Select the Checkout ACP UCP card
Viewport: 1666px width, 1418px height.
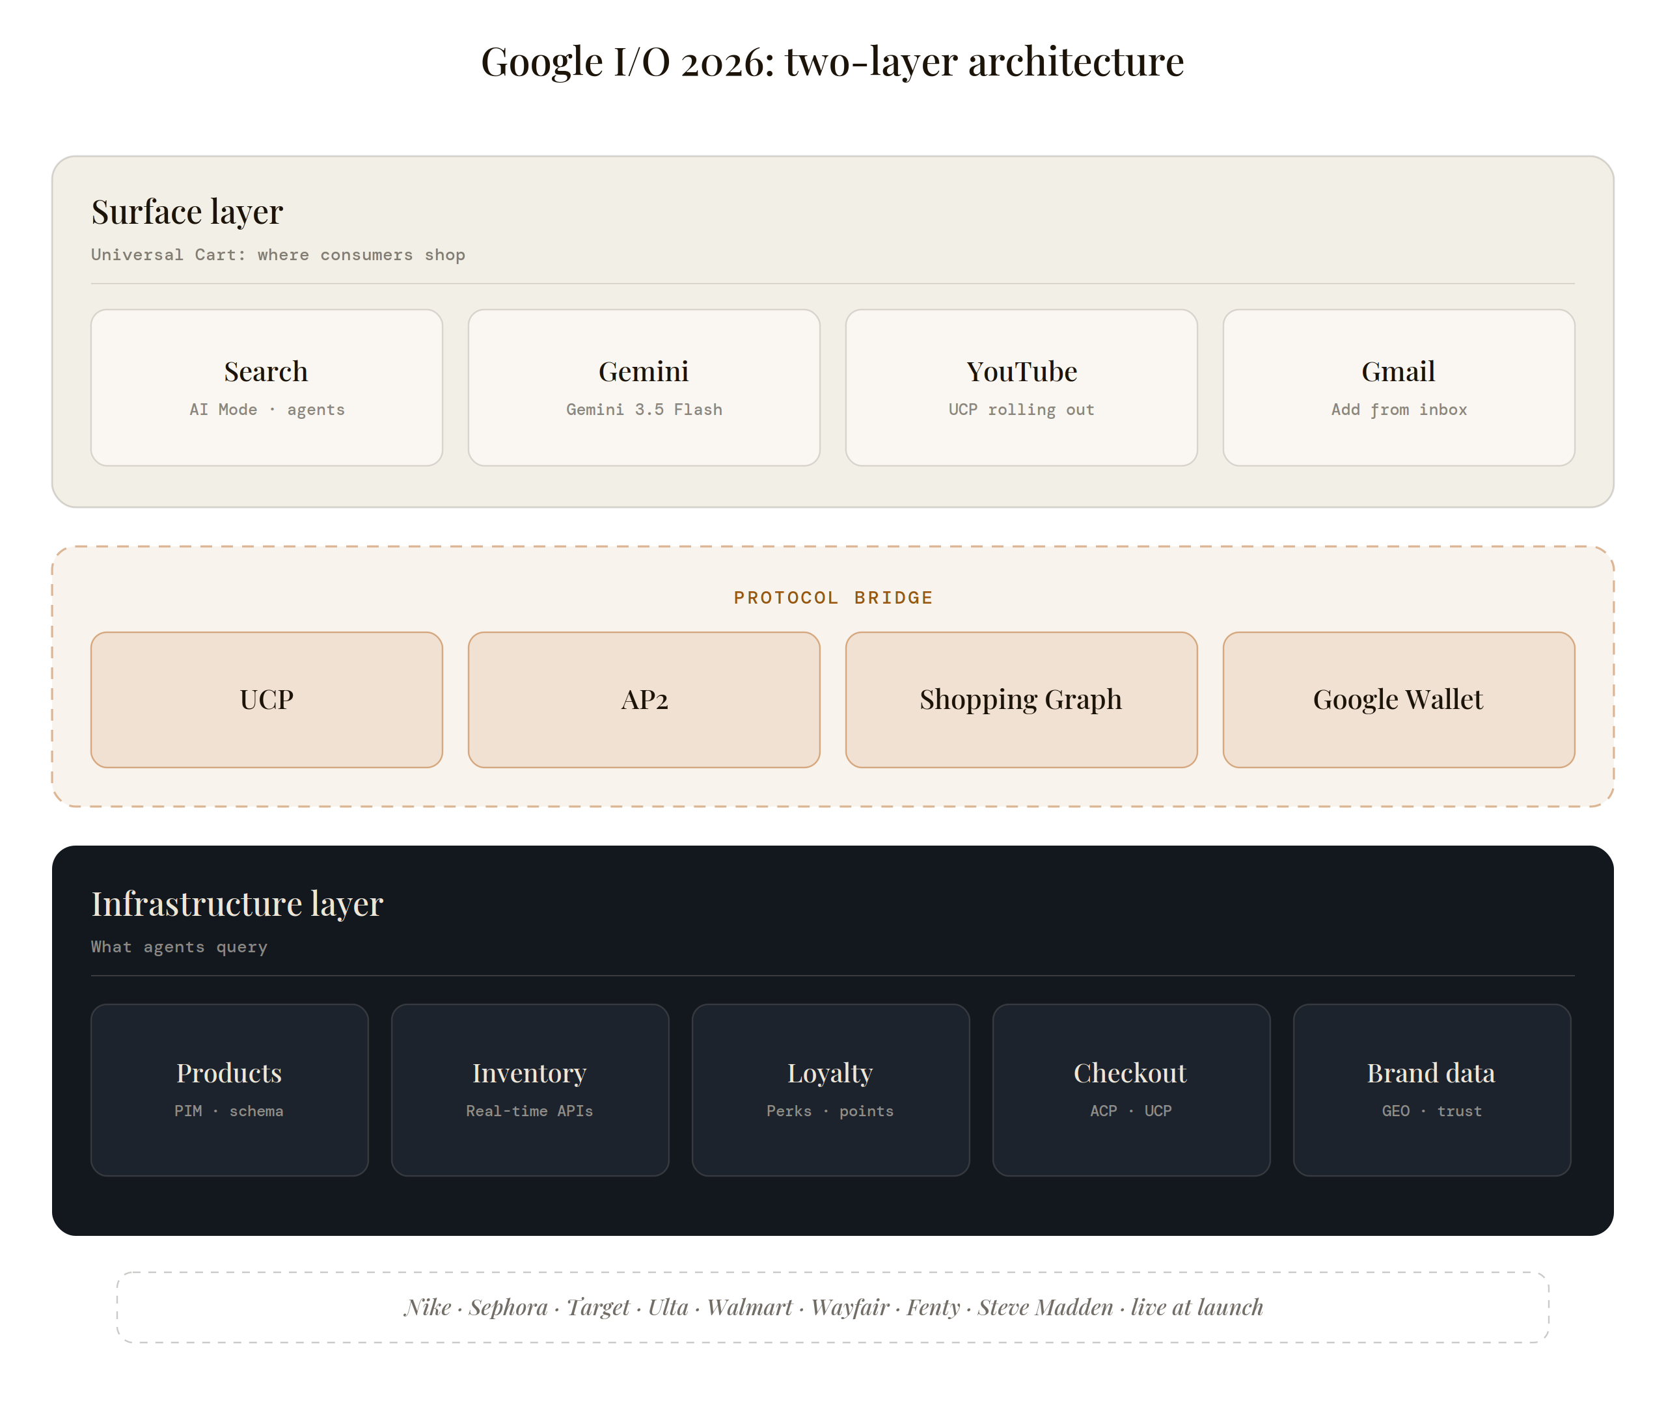click(x=1131, y=1090)
